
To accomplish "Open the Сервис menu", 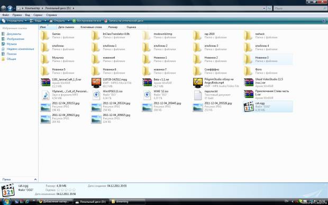I will [x=38, y=15].
